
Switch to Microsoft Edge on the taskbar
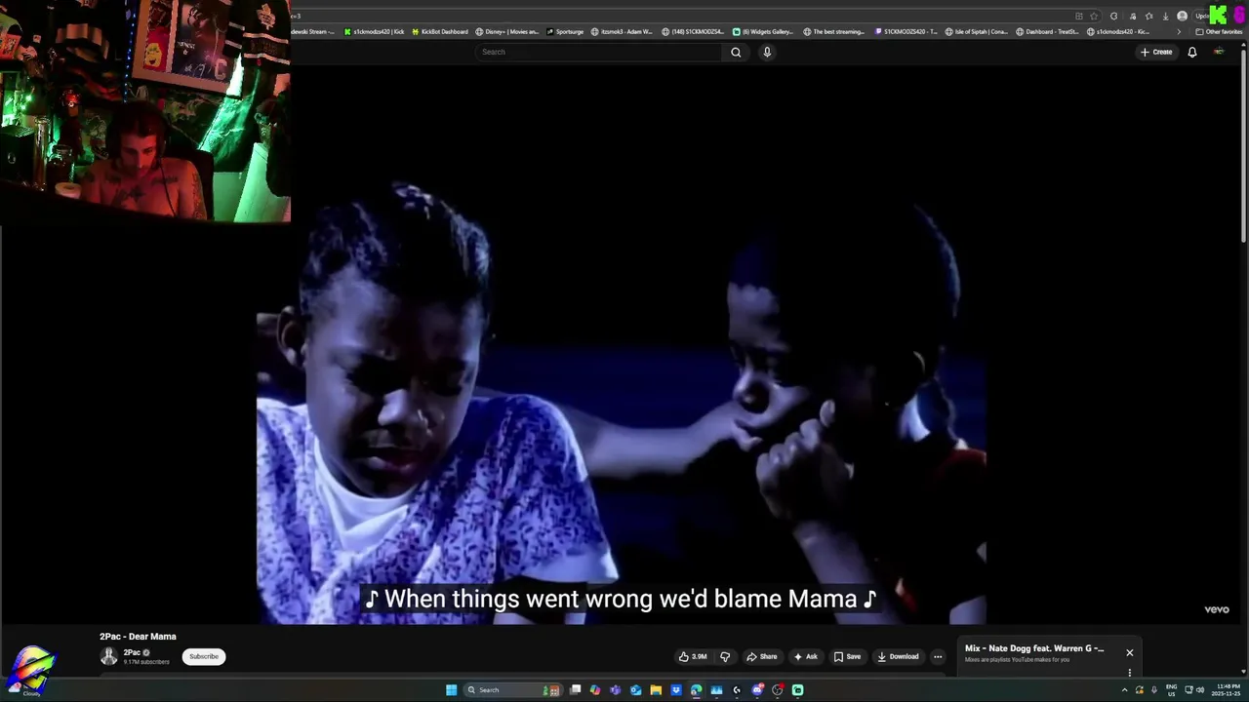pos(696,689)
